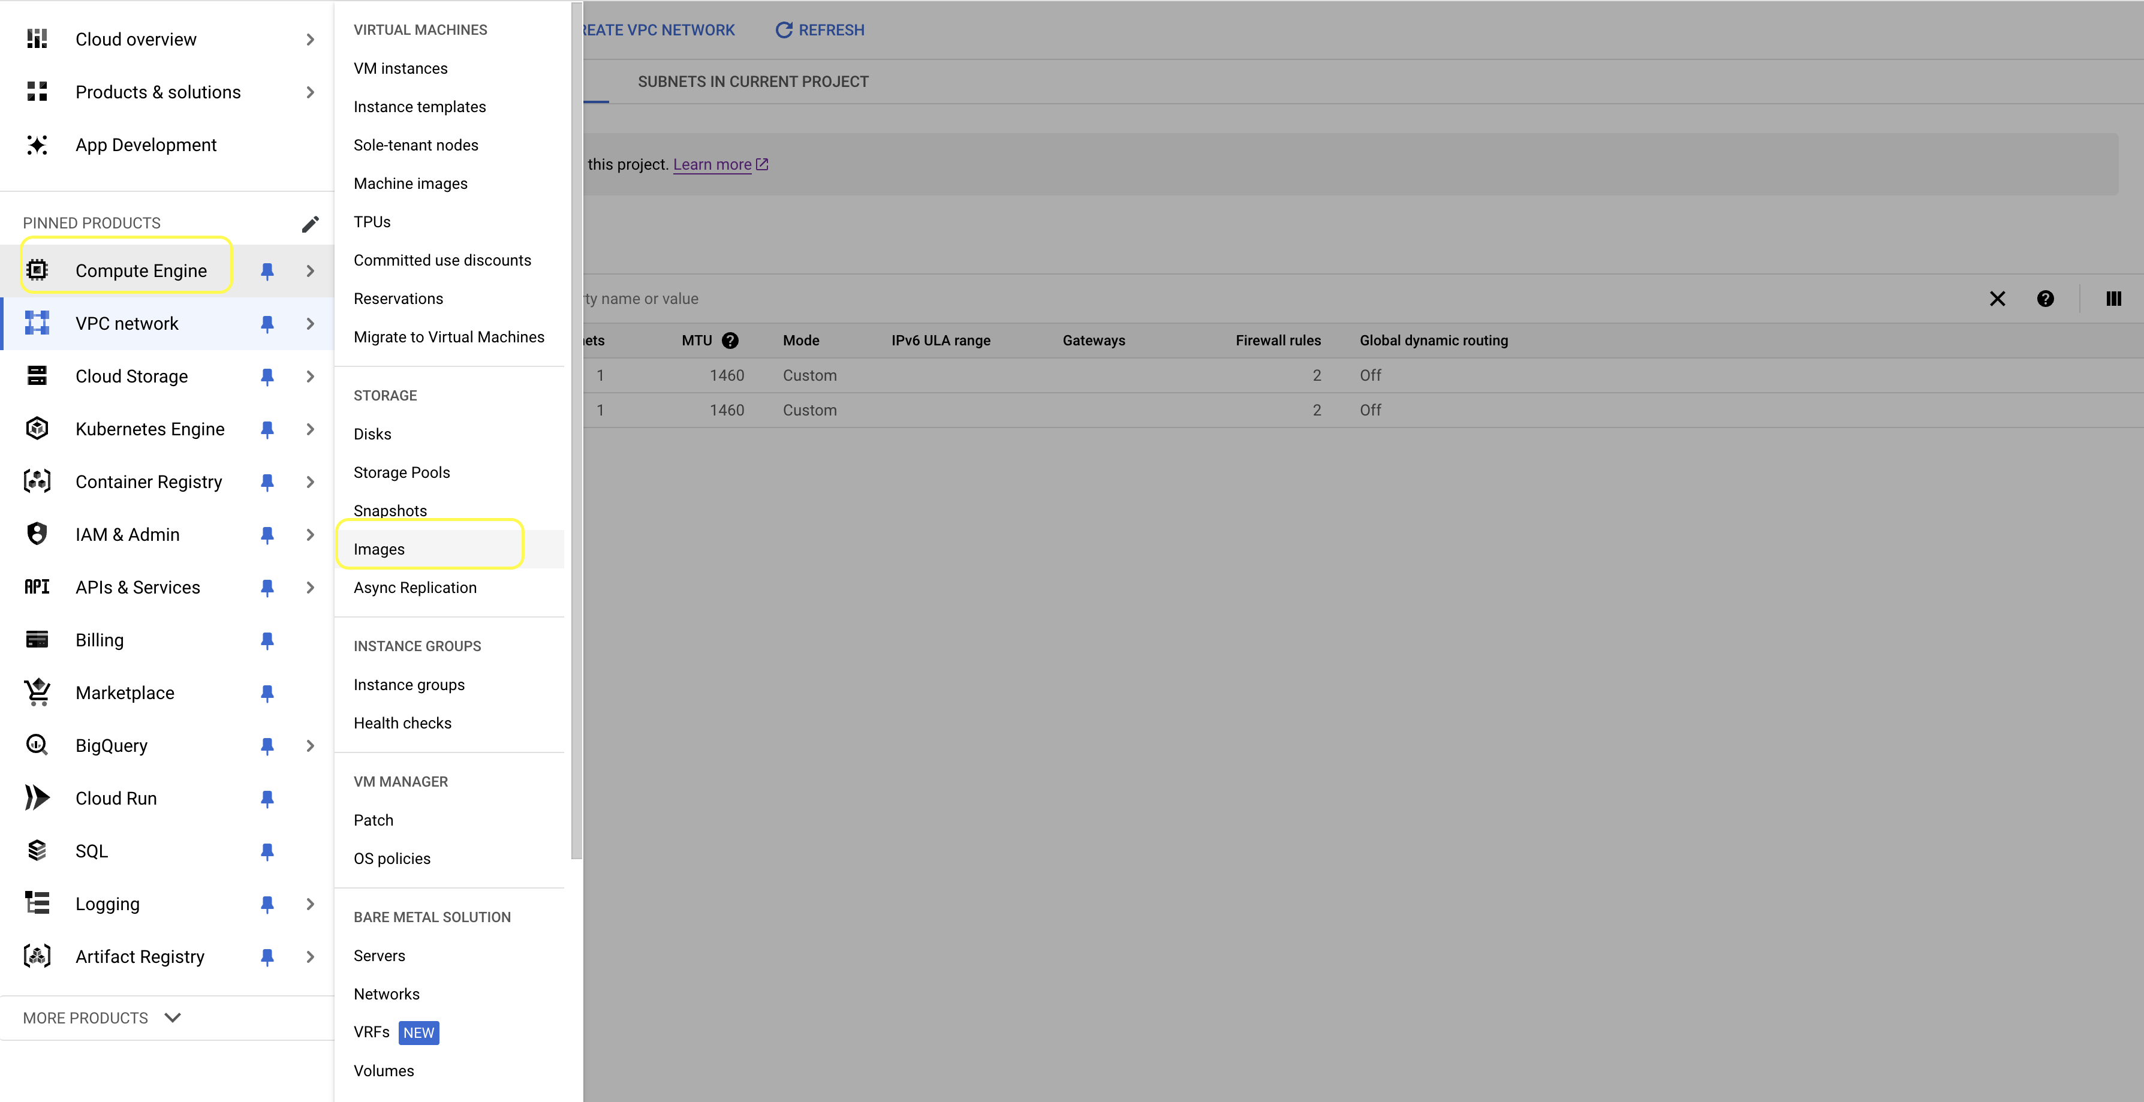Expand the Cloud Storage submenu chevron
Viewport: 2144px width, 1102px height.
309,376
